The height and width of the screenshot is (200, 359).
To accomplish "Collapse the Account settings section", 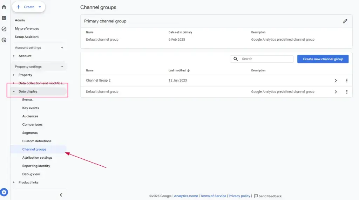I will coord(62,48).
